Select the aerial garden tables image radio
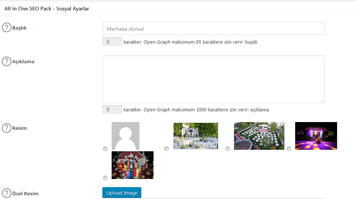Screen dimensions: 356x199 click(x=227, y=149)
